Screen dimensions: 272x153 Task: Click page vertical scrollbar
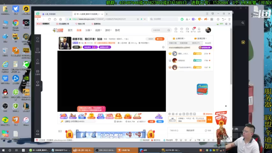[x=231, y=57]
